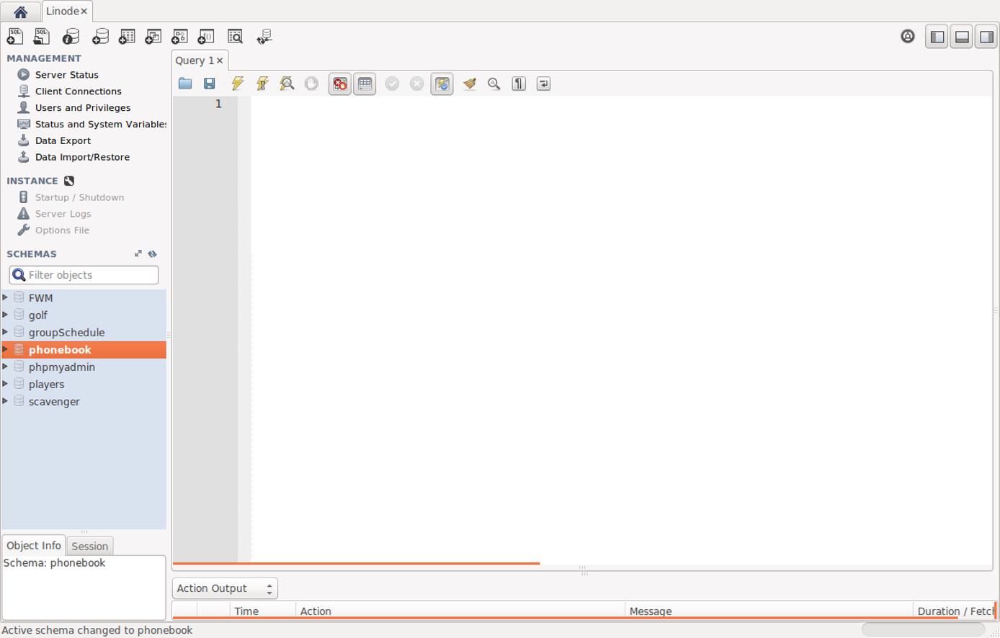The height and width of the screenshot is (638, 1000).
Task: Reconnect to the DBMS
Action: [264, 36]
